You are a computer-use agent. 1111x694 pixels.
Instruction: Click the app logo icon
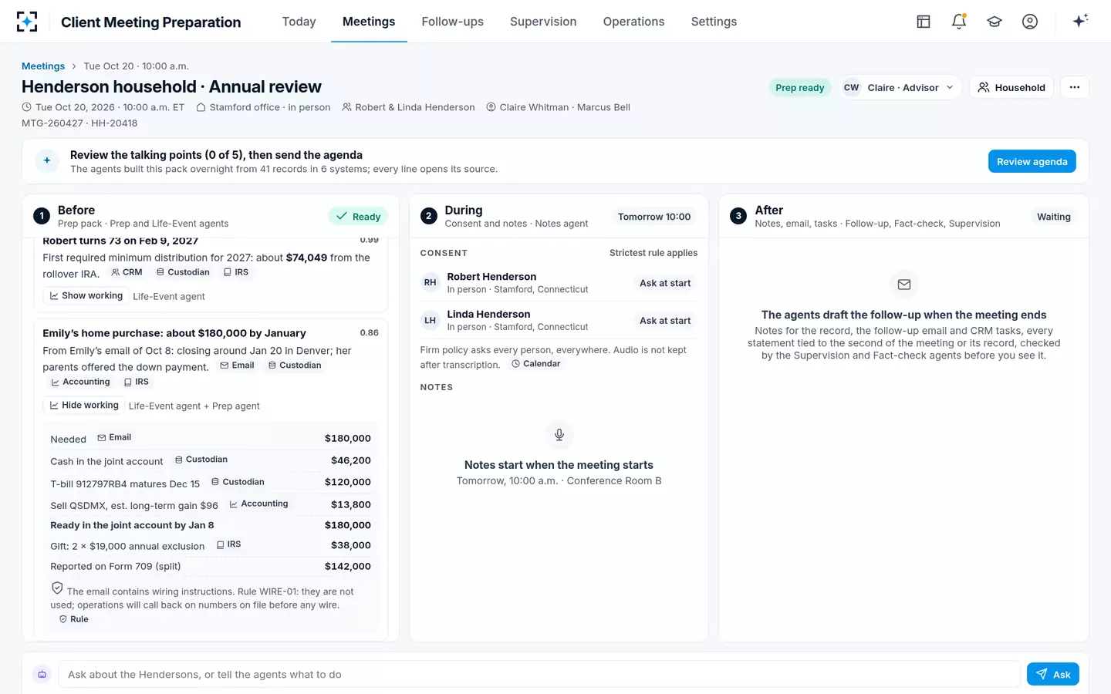point(27,22)
